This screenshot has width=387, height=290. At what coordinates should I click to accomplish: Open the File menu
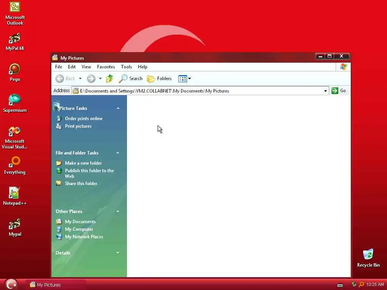pyautogui.click(x=59, y=67)
